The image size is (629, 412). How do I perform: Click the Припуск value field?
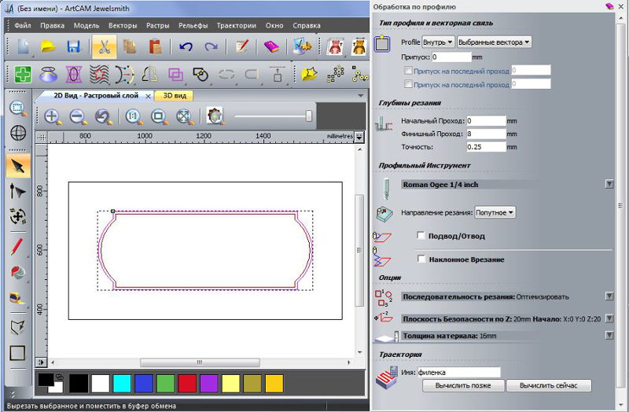(451, 57)
